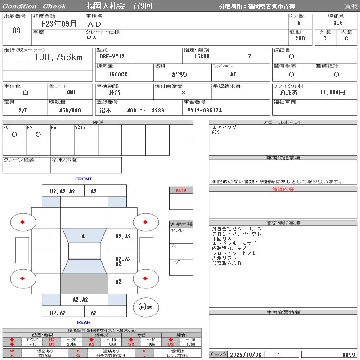
Task: Click the note 荷物室A汚れ
Action: pos(227,263)
